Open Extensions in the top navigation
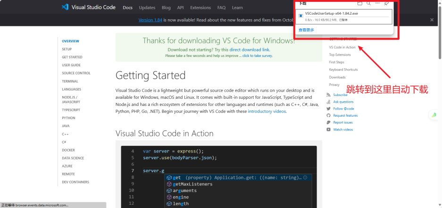 200,8
